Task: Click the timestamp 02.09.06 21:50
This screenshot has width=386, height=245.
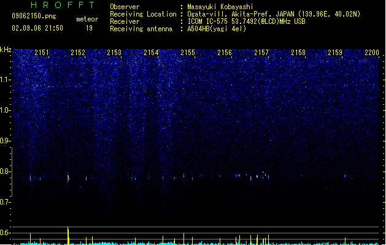Action: (x=37, y=28)
